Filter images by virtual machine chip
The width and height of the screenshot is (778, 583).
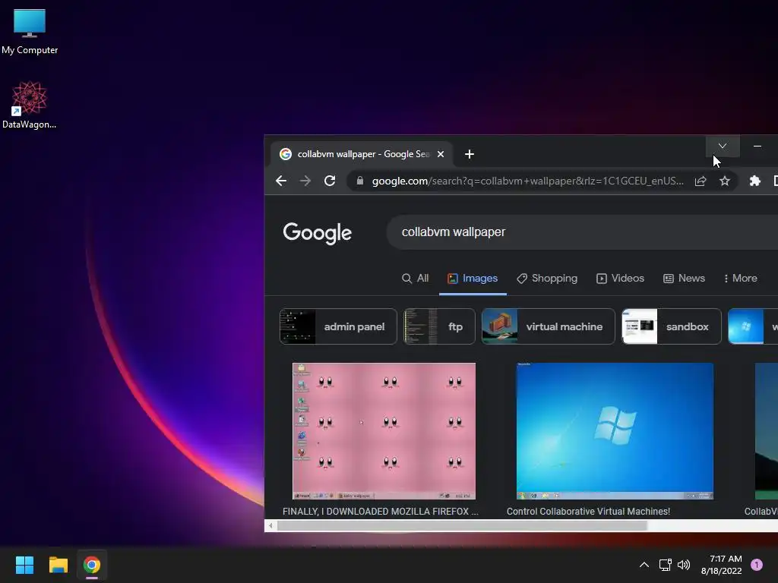tap(549, 326)
